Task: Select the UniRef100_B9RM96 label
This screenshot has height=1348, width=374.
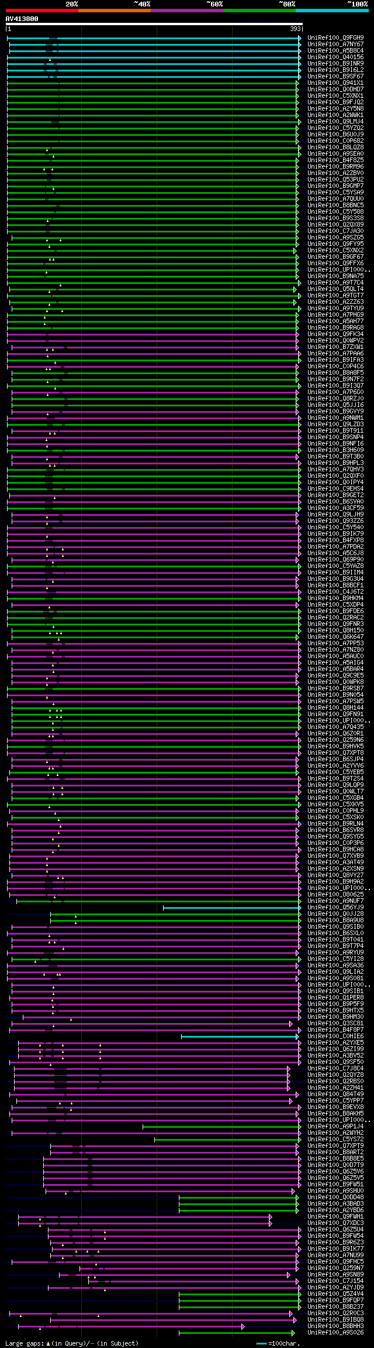Action: point(335,167)
